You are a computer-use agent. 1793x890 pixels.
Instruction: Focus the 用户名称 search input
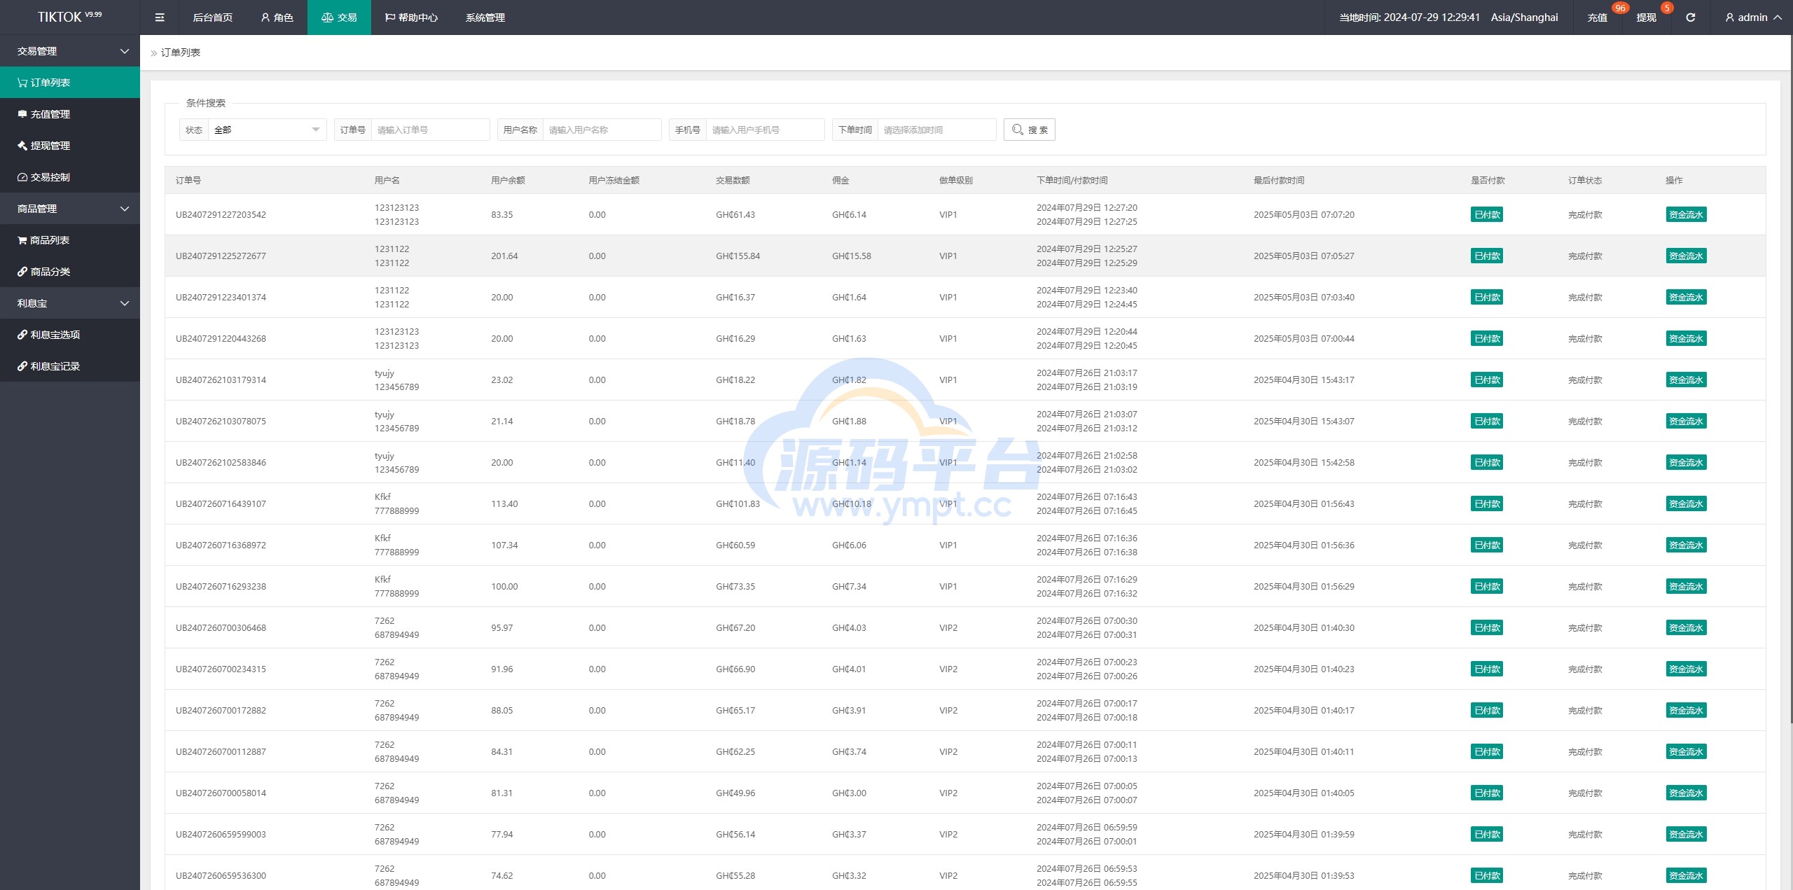[602, 130]
